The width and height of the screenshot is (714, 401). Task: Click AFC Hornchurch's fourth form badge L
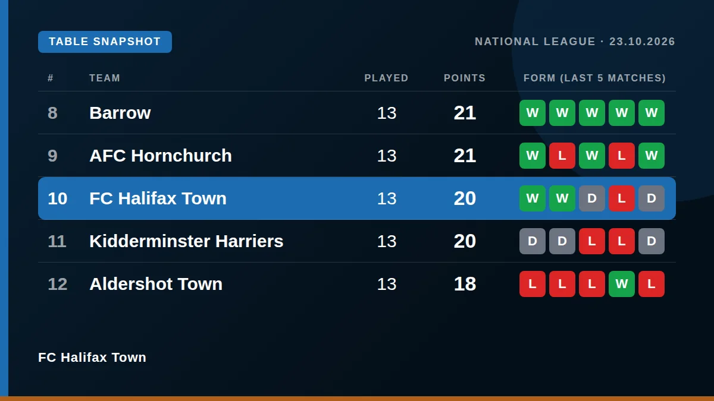[x=622, y=156]
